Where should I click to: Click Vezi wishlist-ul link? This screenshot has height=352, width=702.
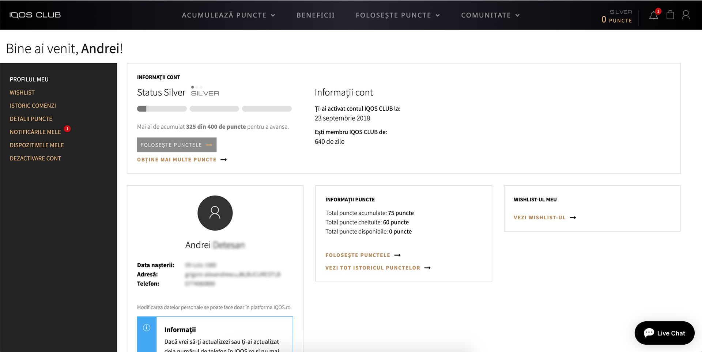click(x=540, y=217)
